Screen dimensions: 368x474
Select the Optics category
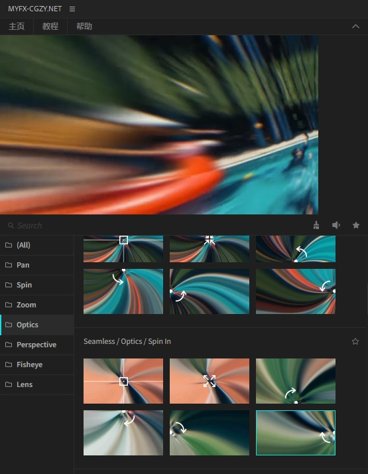[37, 325]
